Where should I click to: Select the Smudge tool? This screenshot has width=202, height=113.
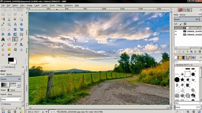point(3,54)
